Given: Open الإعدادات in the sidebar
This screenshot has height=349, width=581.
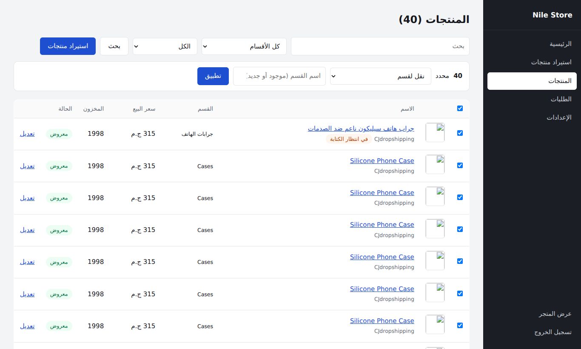Looking at the screenshot, I should click(x=532, y=117).
